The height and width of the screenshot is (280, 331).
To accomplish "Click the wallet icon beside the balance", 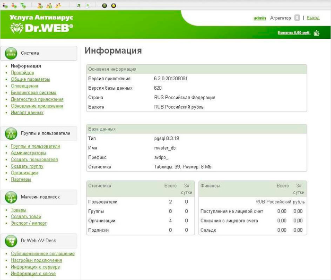I will tap(316, 33).
